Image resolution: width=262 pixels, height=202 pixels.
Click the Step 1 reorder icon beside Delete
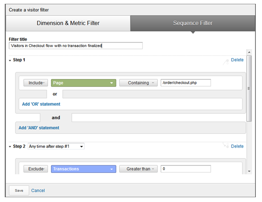tap(226, 62)
